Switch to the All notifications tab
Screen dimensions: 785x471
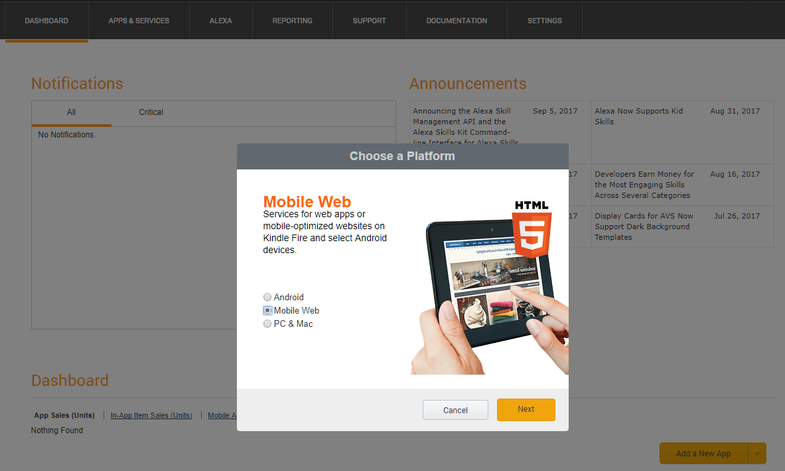[72, 112]
